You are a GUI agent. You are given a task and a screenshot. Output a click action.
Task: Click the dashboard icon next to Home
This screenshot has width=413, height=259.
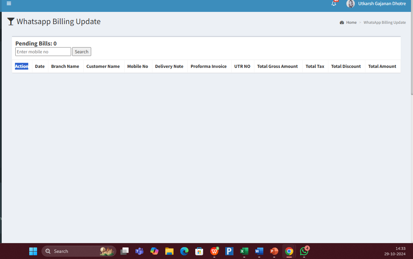342,22
